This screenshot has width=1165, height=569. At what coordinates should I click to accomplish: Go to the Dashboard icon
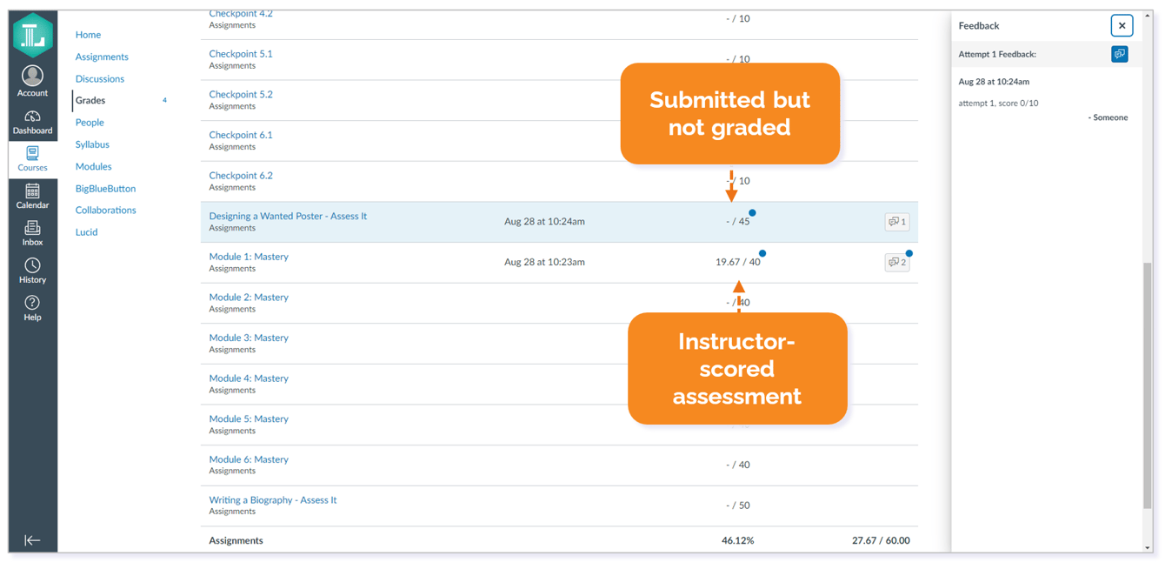[x=32, y=117]
